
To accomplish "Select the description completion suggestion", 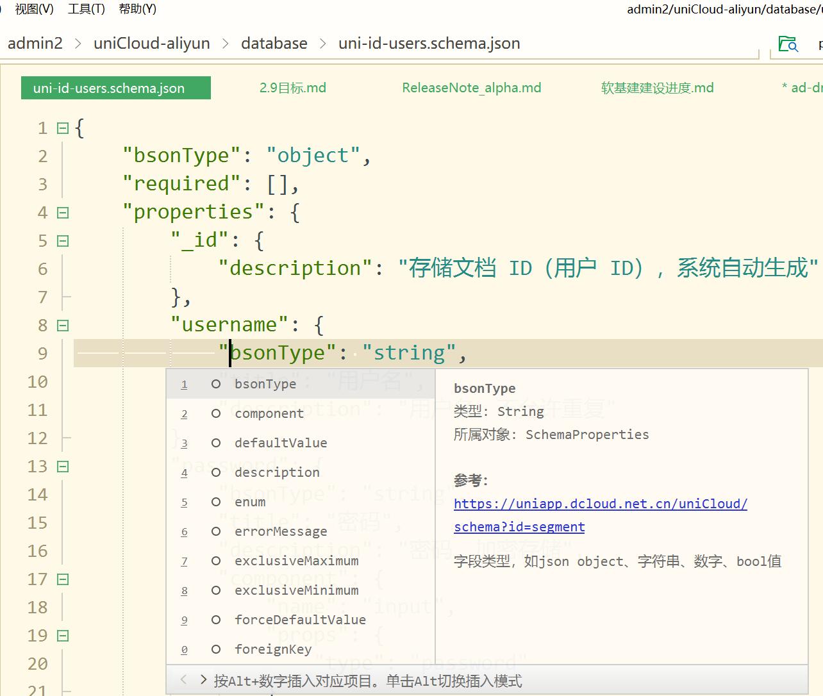I will click(301, 472).
